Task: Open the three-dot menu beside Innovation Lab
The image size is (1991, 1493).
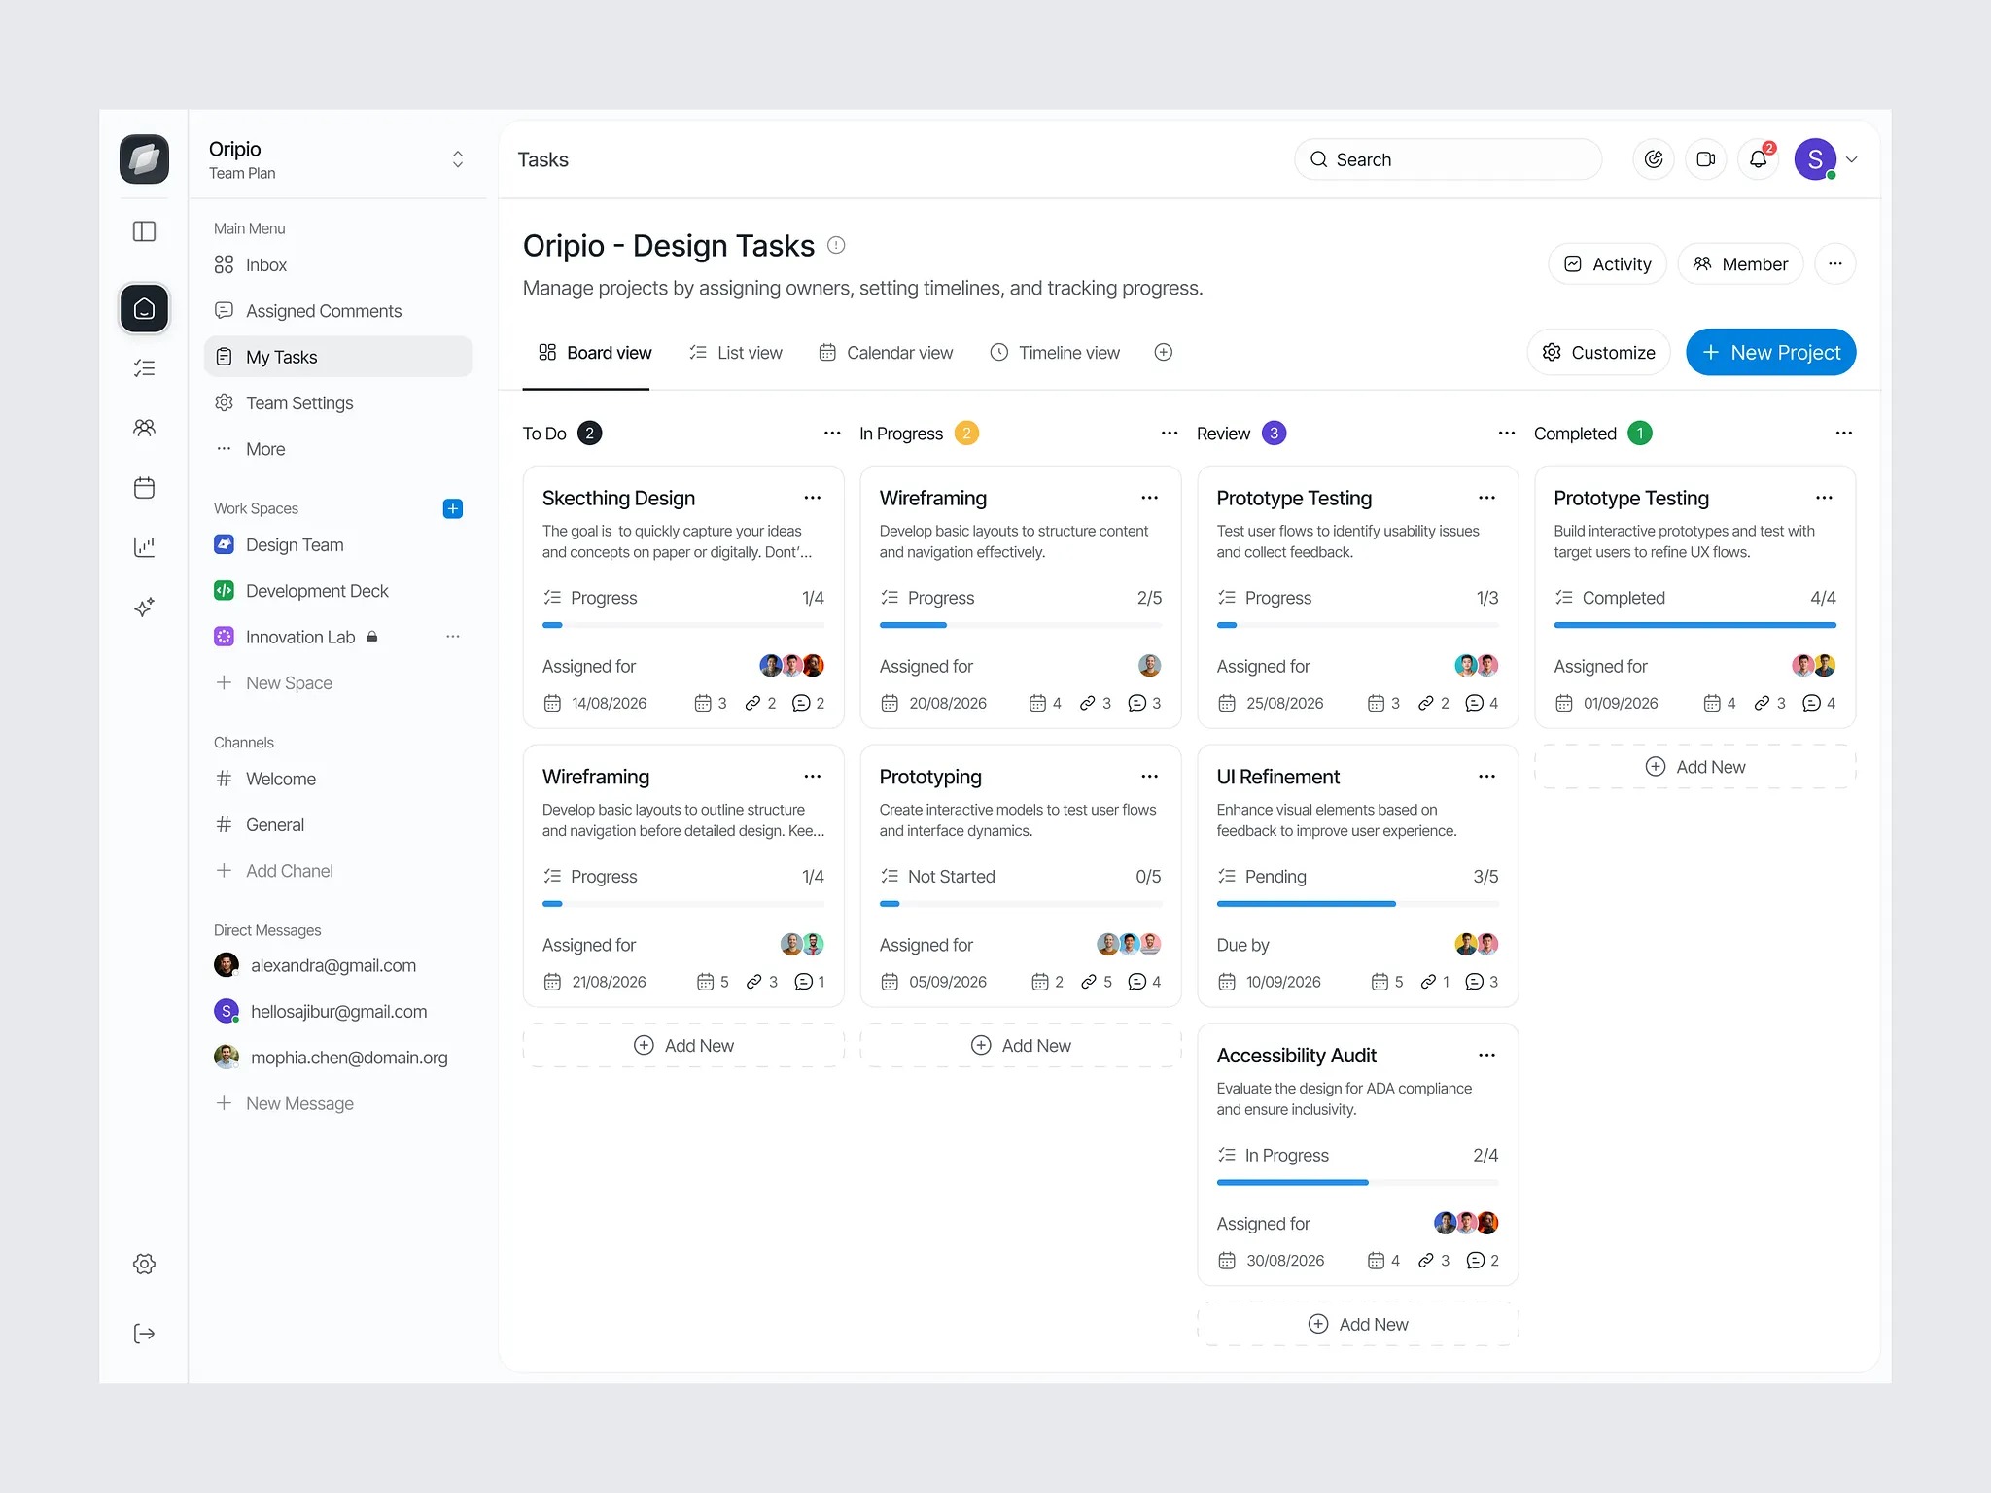Action: tap(453, 637)
